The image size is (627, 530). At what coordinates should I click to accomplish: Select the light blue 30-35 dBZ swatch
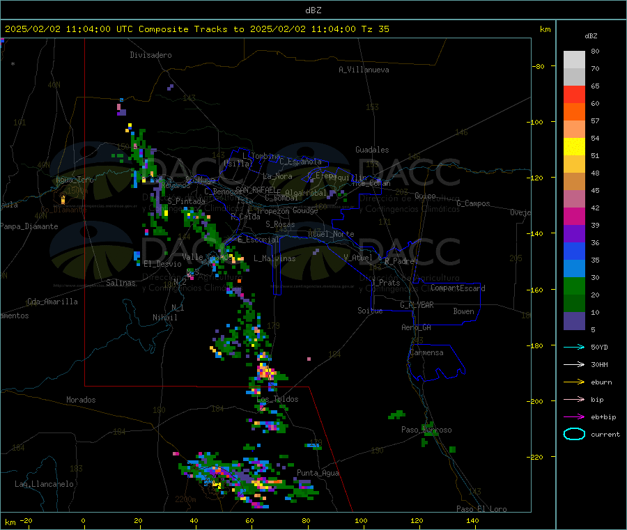point(574,269)
